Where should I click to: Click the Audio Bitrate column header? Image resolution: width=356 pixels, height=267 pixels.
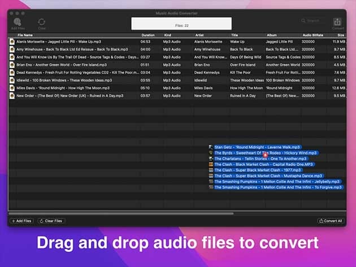tap(312, 35)
